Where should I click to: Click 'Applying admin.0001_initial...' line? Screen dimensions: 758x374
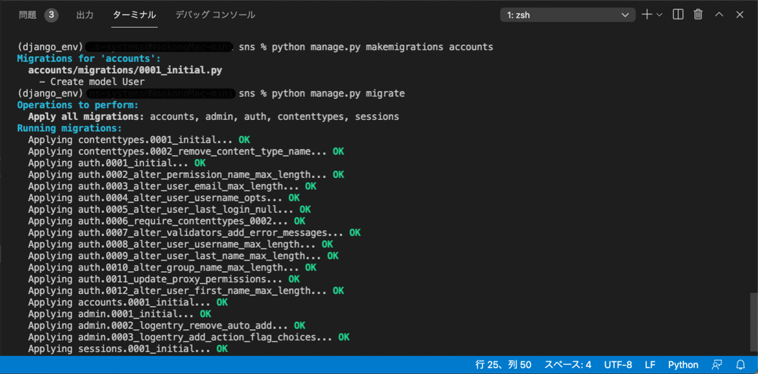pos(120,313)
